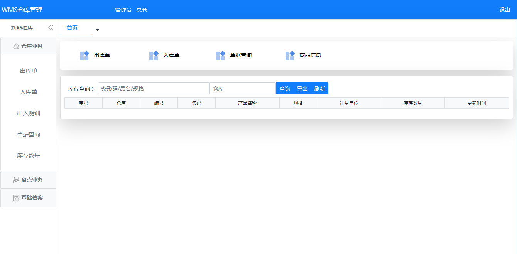The height and width of the screenshot is (254, 517).
Task: Click the 入库单 shortcut tile icon
Action: 154,56
